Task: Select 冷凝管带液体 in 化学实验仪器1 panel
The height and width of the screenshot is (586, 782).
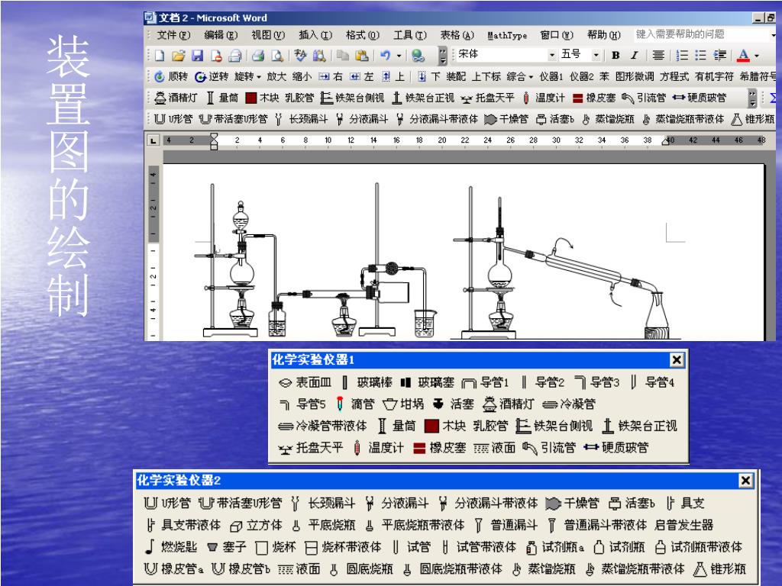Action: pyautogui.click(x=322, y=426)
